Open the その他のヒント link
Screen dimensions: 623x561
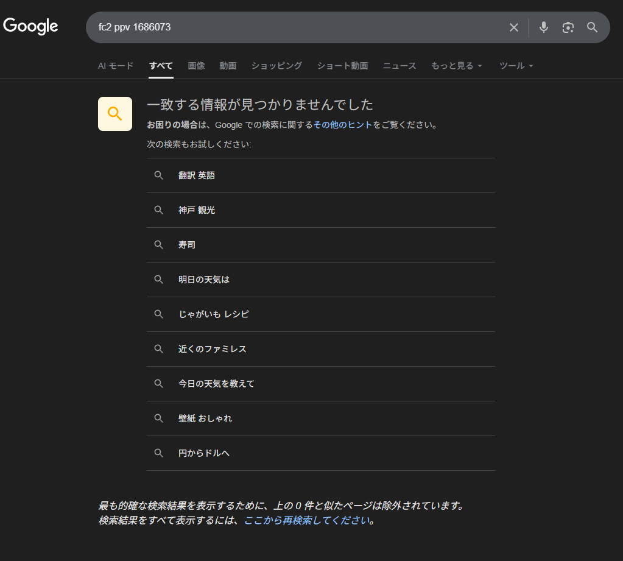(343, 125)
